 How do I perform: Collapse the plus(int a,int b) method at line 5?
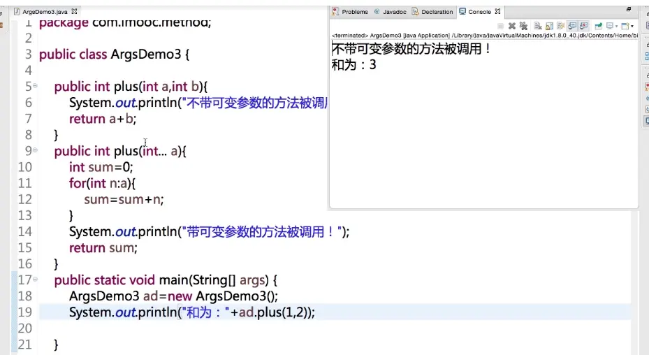35,85
